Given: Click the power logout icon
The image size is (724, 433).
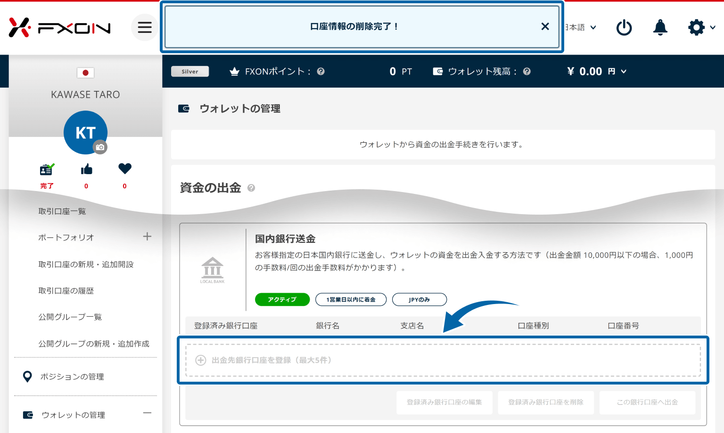Looking at the screenshot, I should click(x=624, y=27).
